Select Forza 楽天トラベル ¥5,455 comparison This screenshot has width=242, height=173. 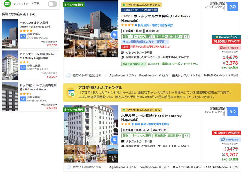[186, 76]
